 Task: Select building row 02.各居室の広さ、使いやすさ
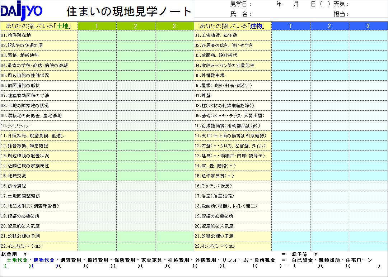pos(233,46)
